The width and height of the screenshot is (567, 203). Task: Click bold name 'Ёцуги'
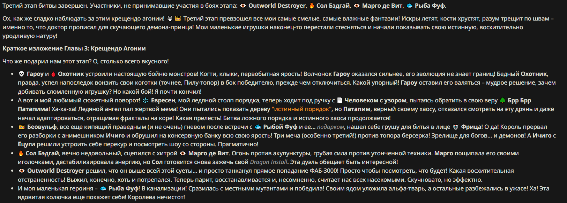27,144
